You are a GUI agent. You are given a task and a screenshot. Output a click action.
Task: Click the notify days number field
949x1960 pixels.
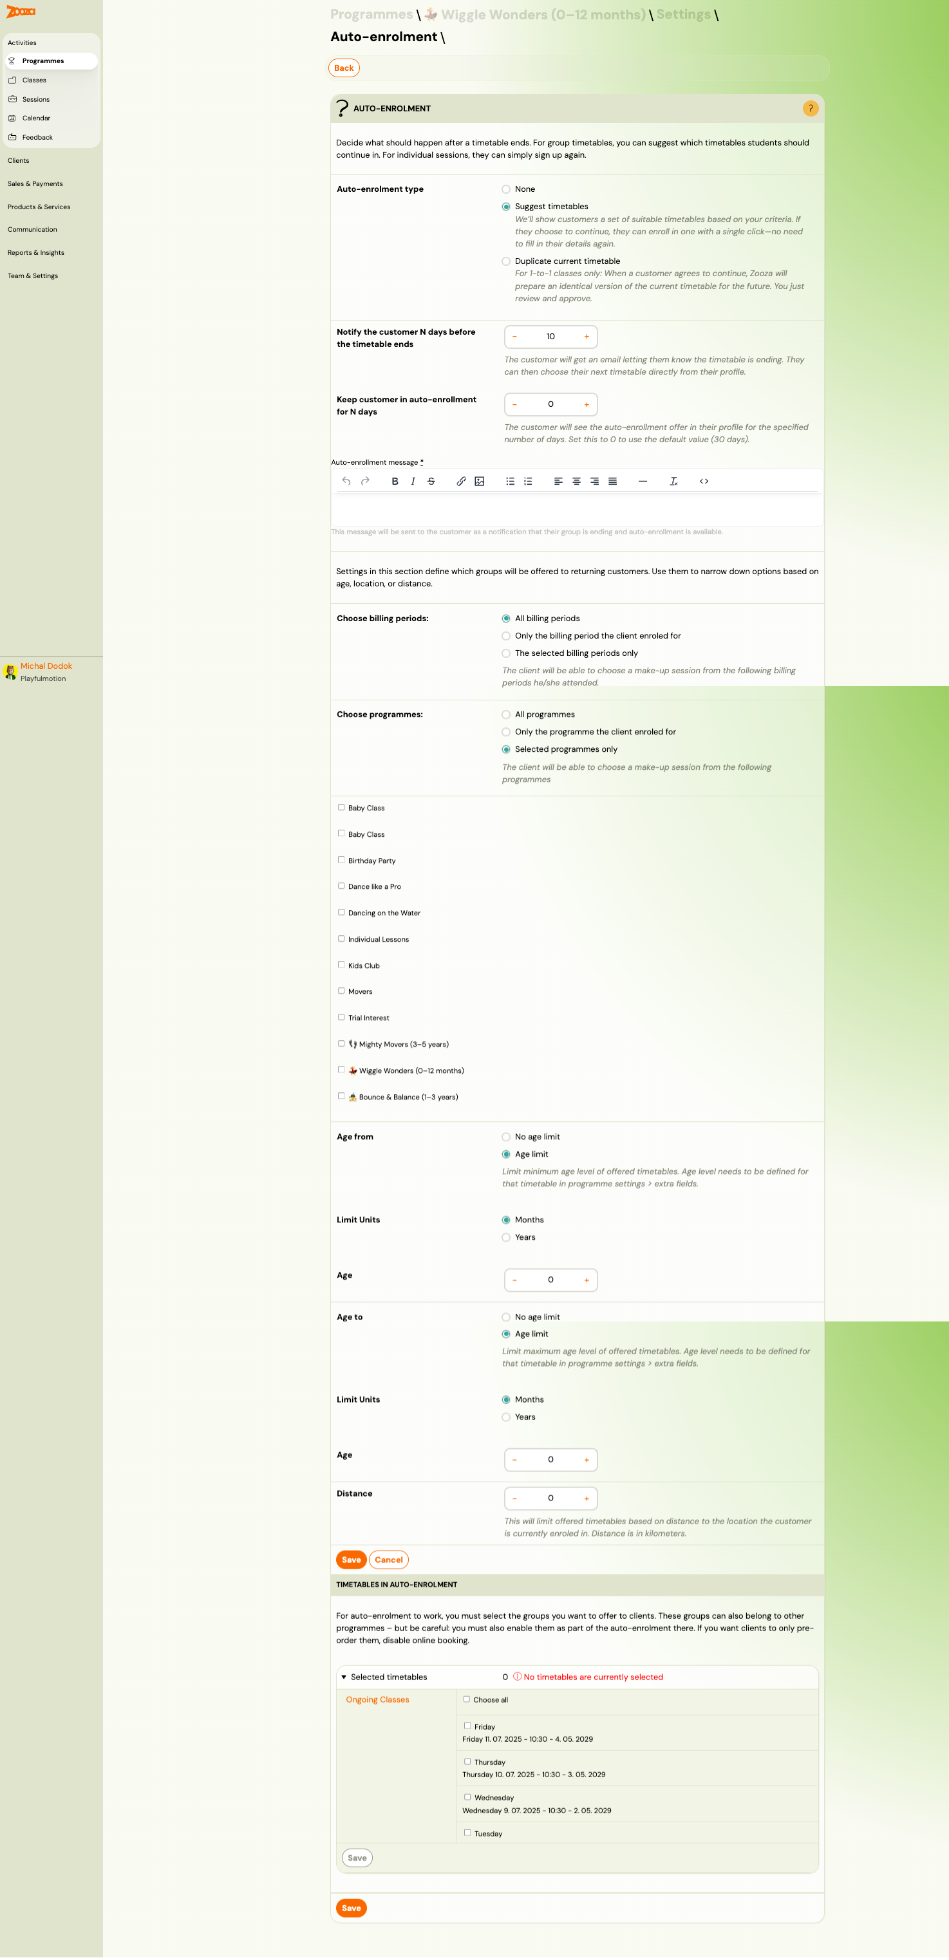[x=550, y=336]
